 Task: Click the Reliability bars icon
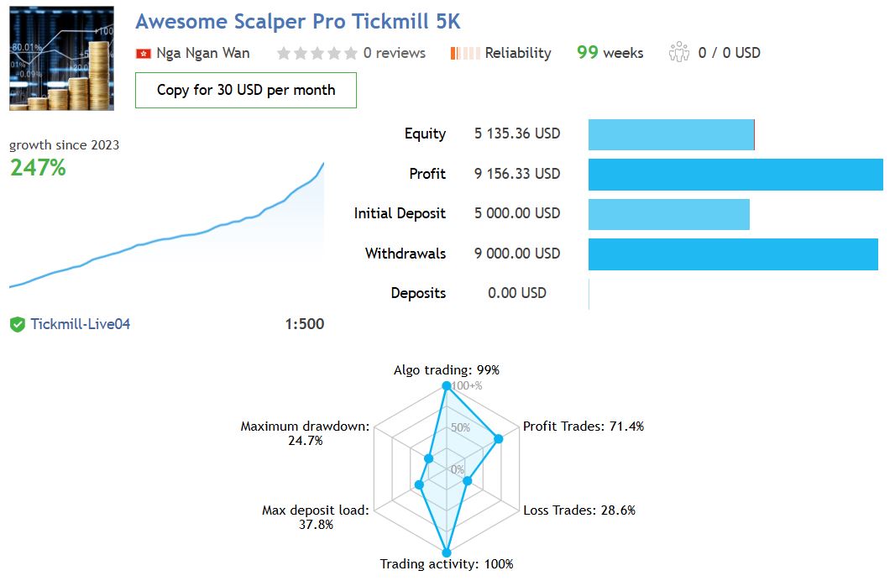(465, 54)
